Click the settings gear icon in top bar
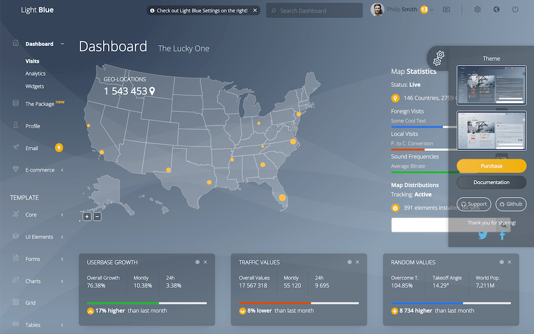The height and width of the screenshot is (334, 534). [477, 10]
